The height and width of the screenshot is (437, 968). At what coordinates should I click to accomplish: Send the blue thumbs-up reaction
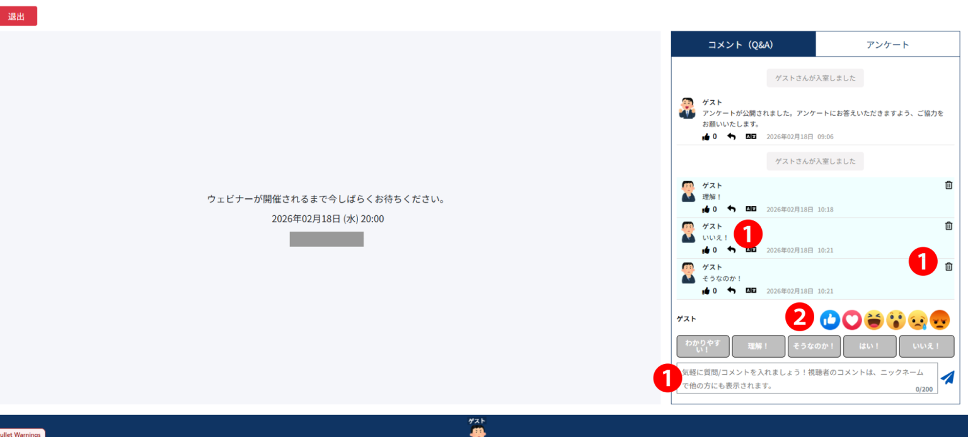(830, 320)
